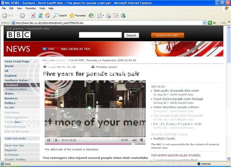The width and height of the screenshot is (231, 167).
Task: Click the BBC Search button
Action: [131, 35]
